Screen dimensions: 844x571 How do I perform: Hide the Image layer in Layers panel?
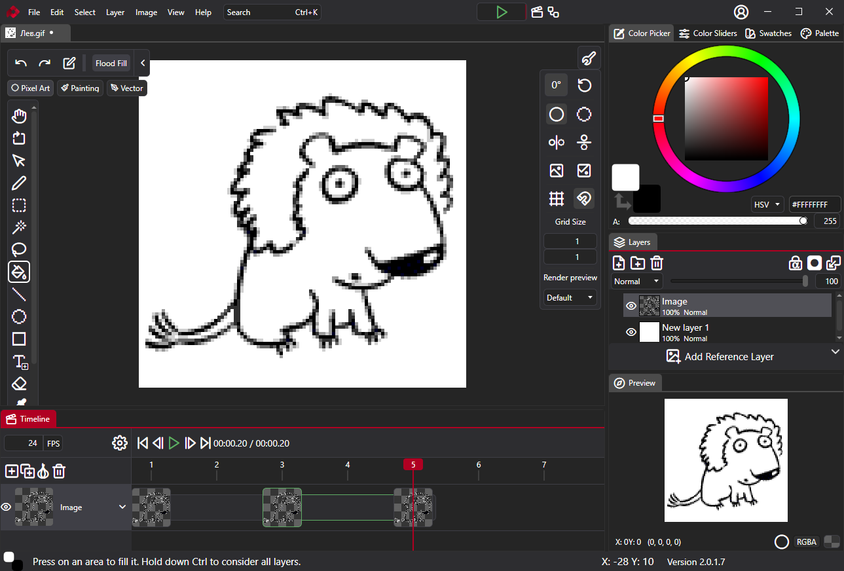631,306
